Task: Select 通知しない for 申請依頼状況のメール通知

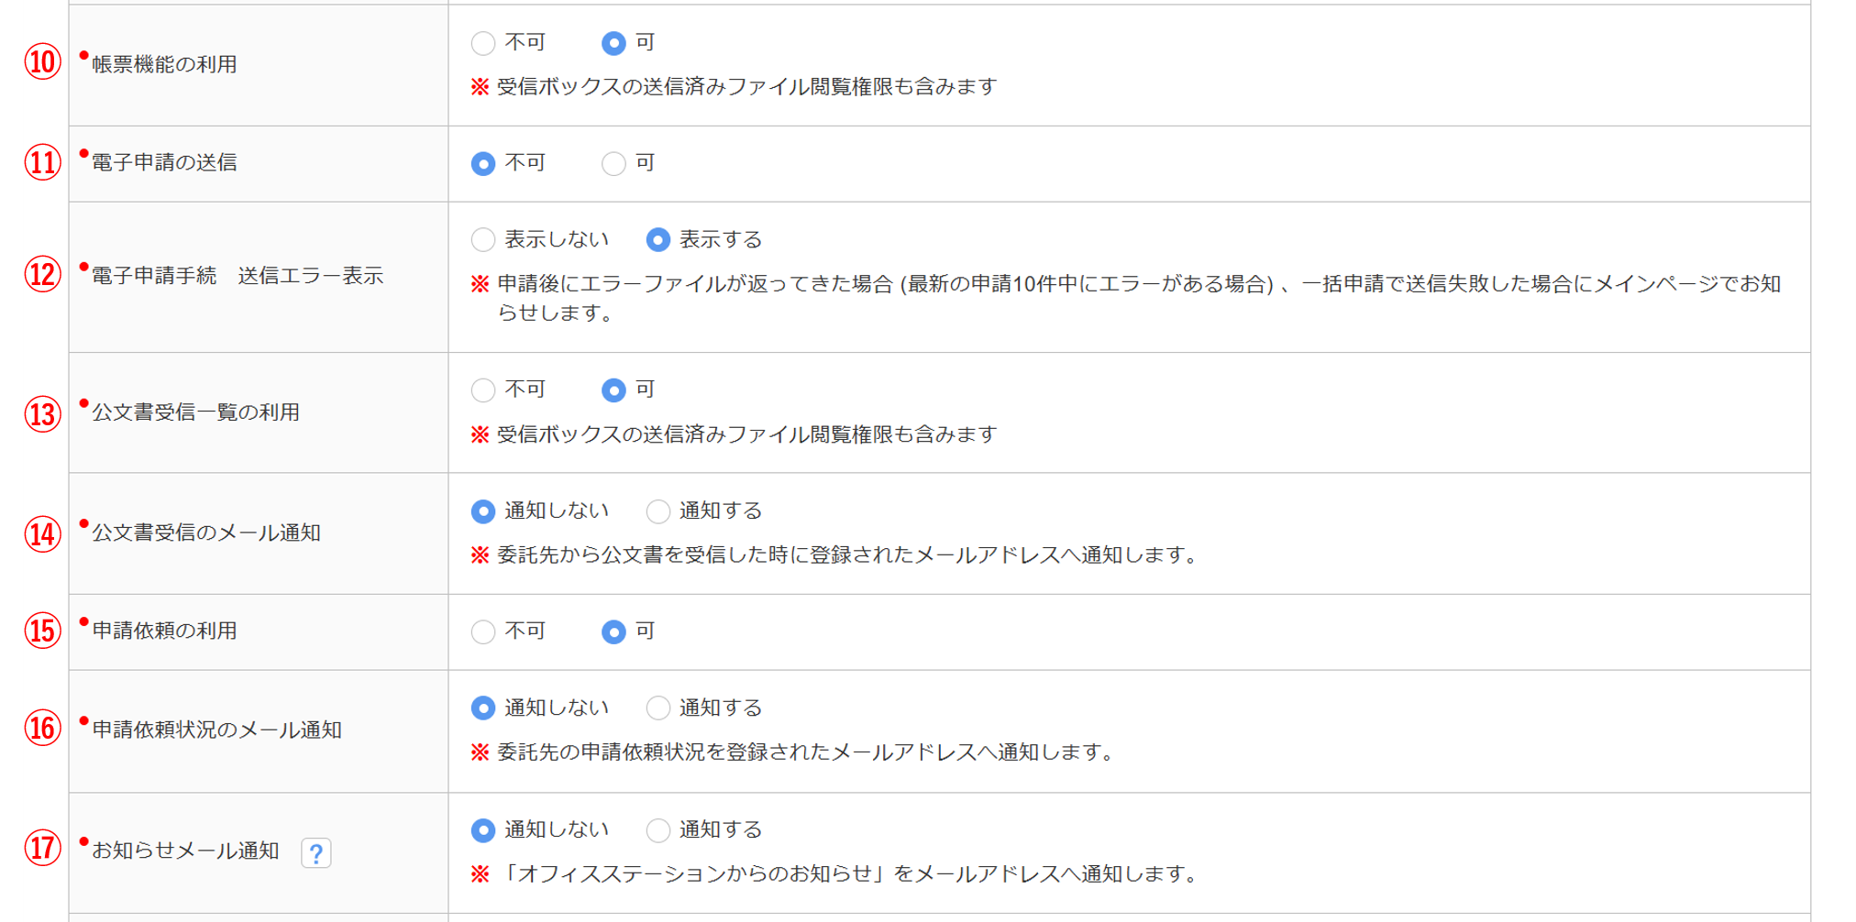Action: pos(483,708)
